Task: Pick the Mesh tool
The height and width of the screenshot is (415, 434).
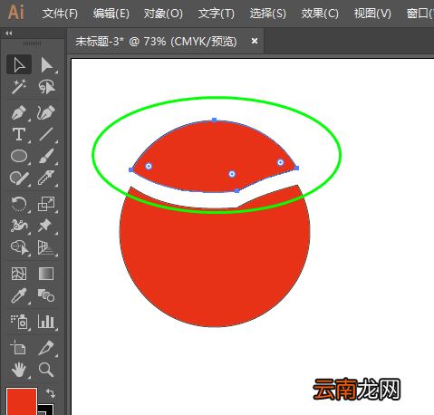Action: coord(19,274)
